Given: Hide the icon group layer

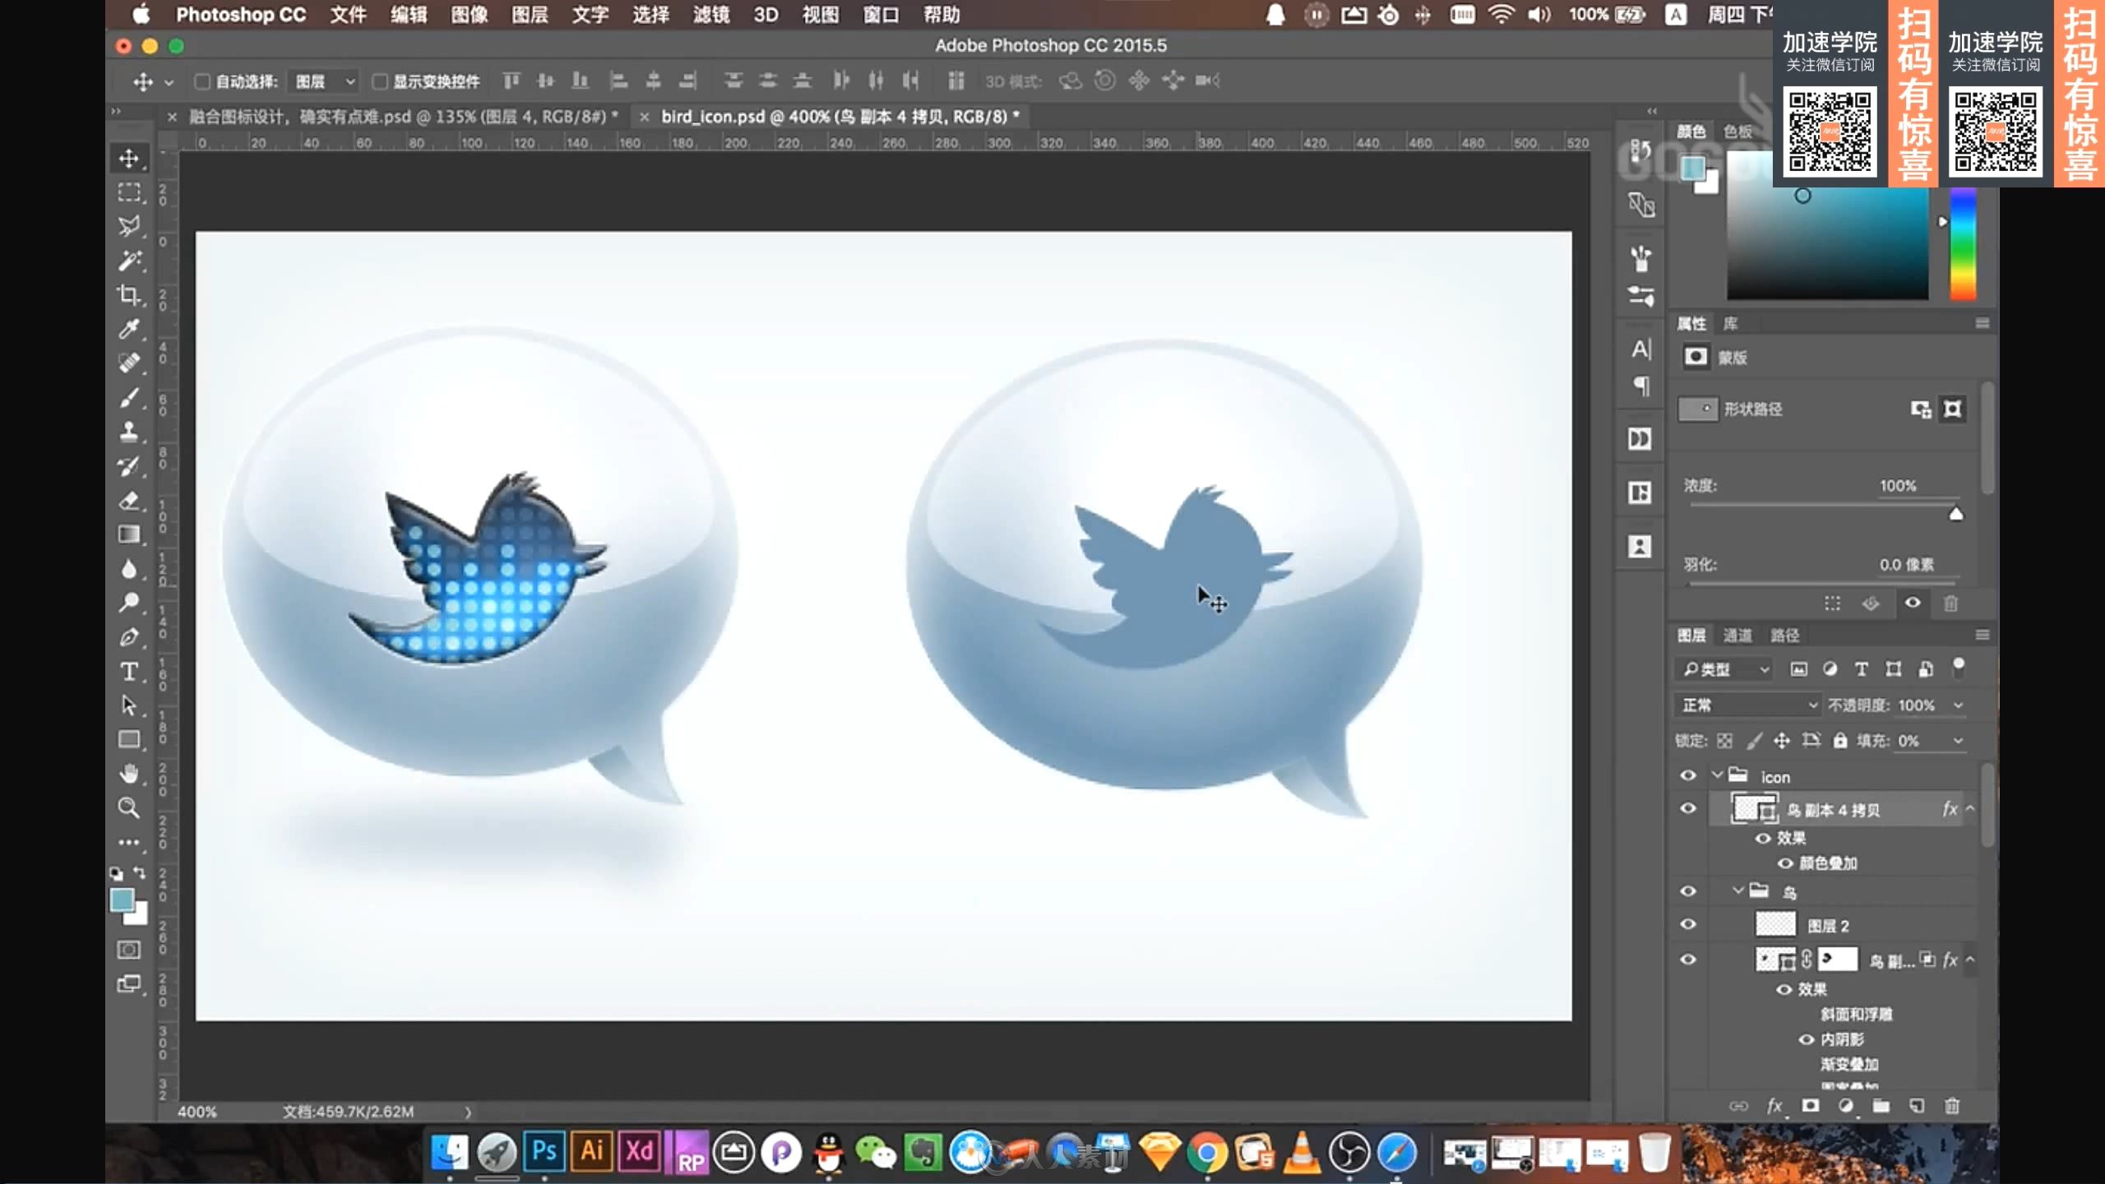Looking at the screenshot, I should [1687, 775].
